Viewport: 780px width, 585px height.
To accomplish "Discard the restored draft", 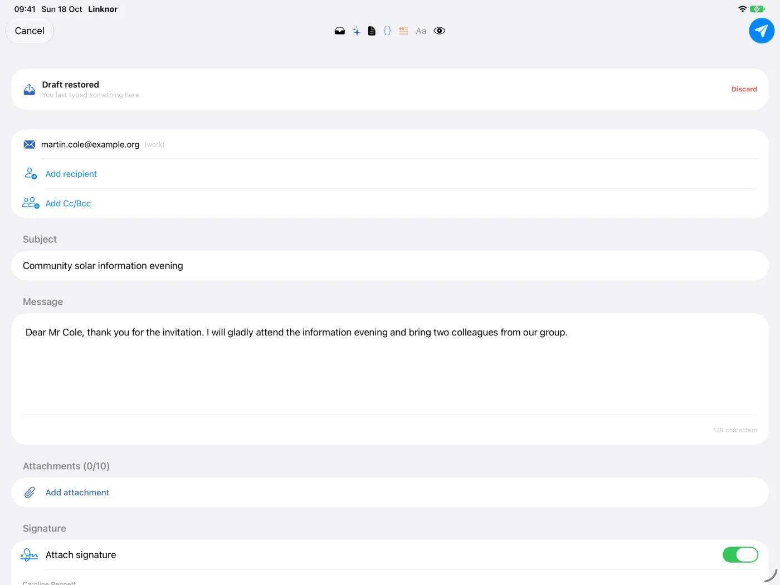I will 744,89.
